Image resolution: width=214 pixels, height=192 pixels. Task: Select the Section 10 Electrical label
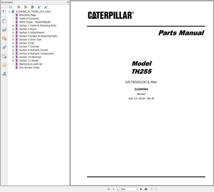click(x=30, y=57)
